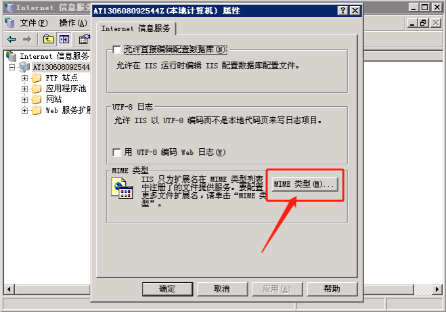The image size is (446, 312).
Task: Click the MIME 类型(M)... button
Action: (x=305, y=185)
